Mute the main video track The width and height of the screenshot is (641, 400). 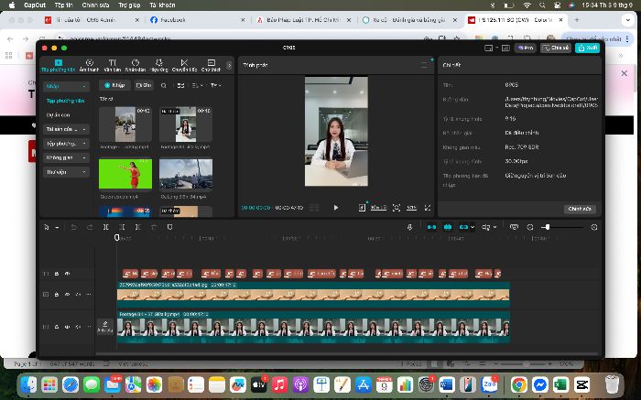coord(78,327)
